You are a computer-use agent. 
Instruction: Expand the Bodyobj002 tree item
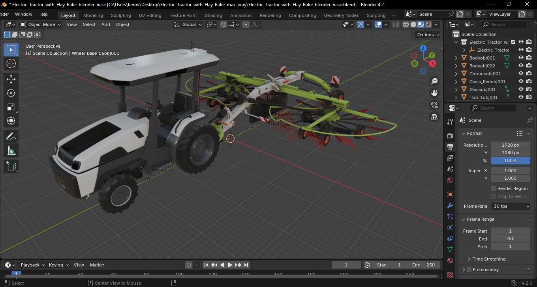[x=456, y=66]
